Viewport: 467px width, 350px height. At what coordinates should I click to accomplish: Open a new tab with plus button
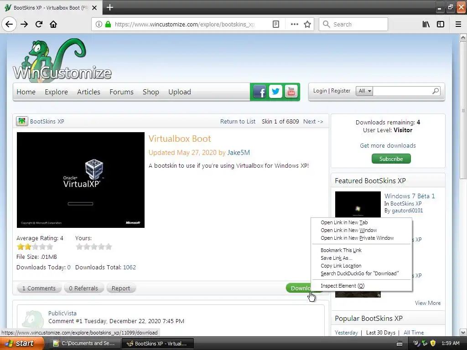point(110,7)
